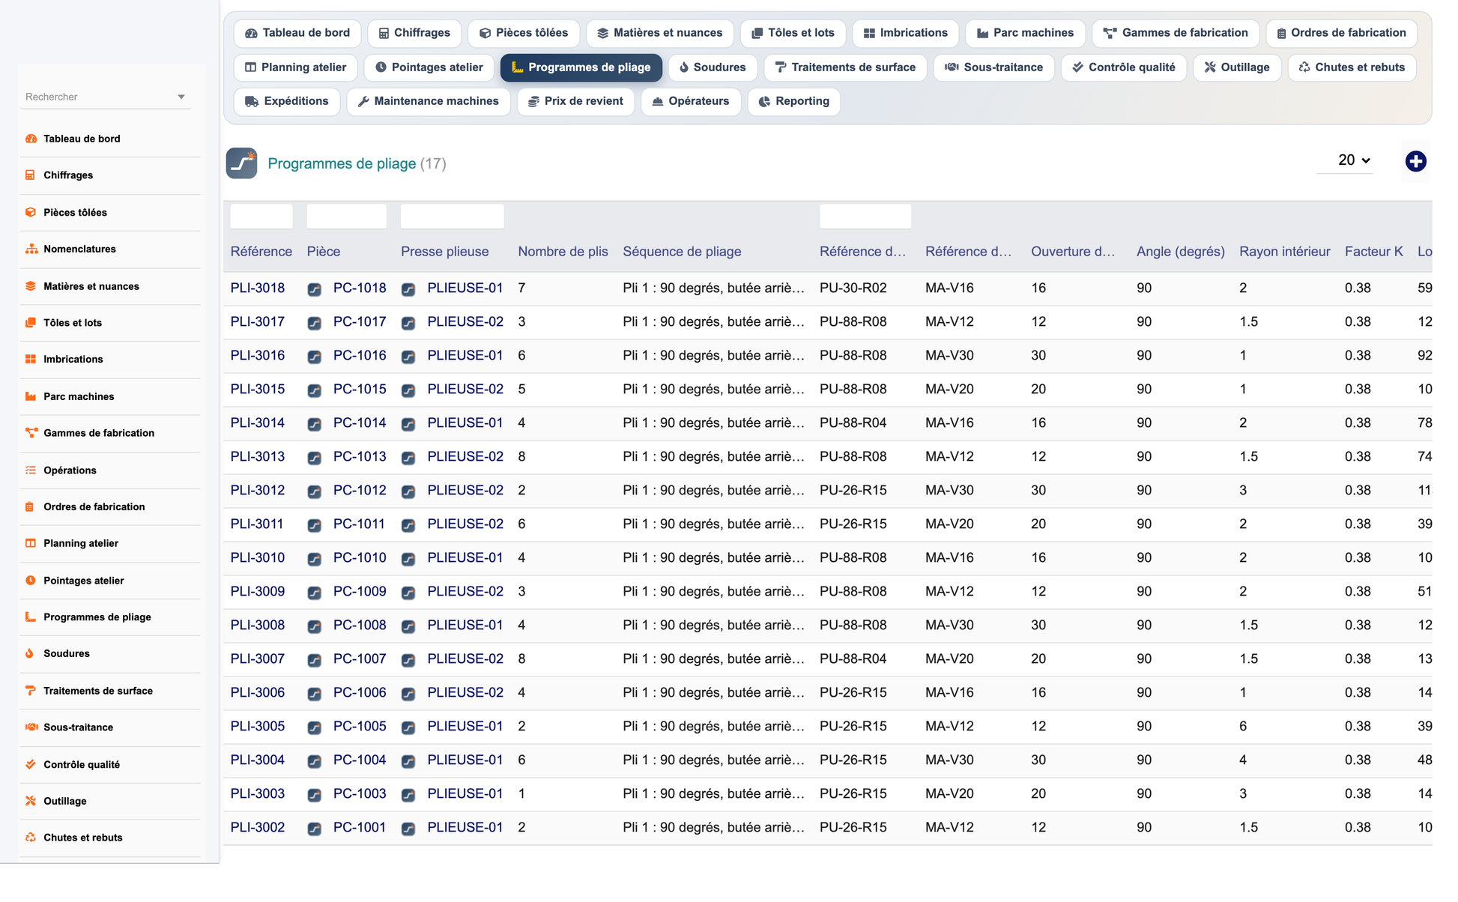
Task: Click the Référence column filter field
Action: point(261,217)
